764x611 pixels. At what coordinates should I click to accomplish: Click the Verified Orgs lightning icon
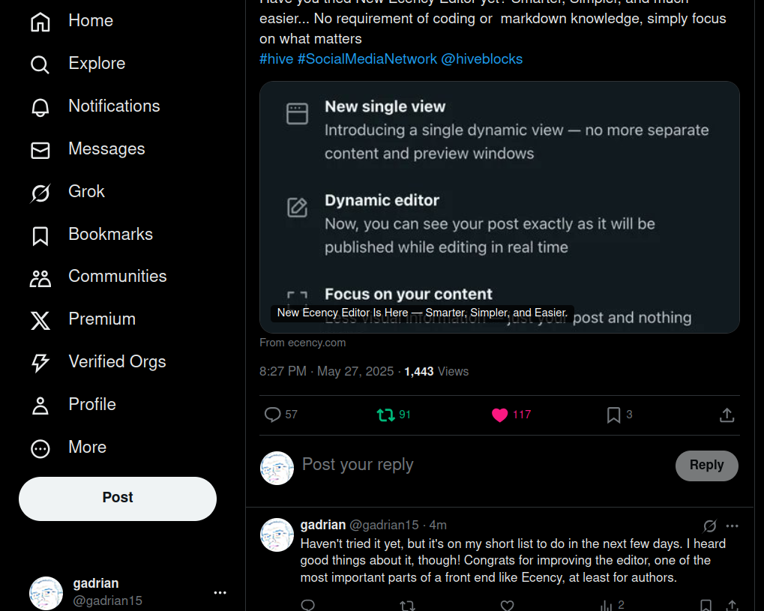point(40,363)
